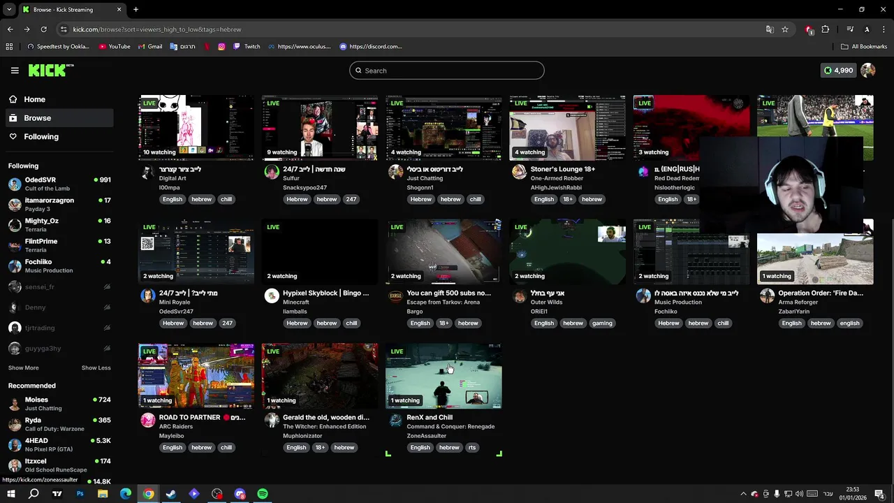This screenshot has height=503, width=894.
Task: Open All Bookmarks folder
Action: (x=864, y=47)
